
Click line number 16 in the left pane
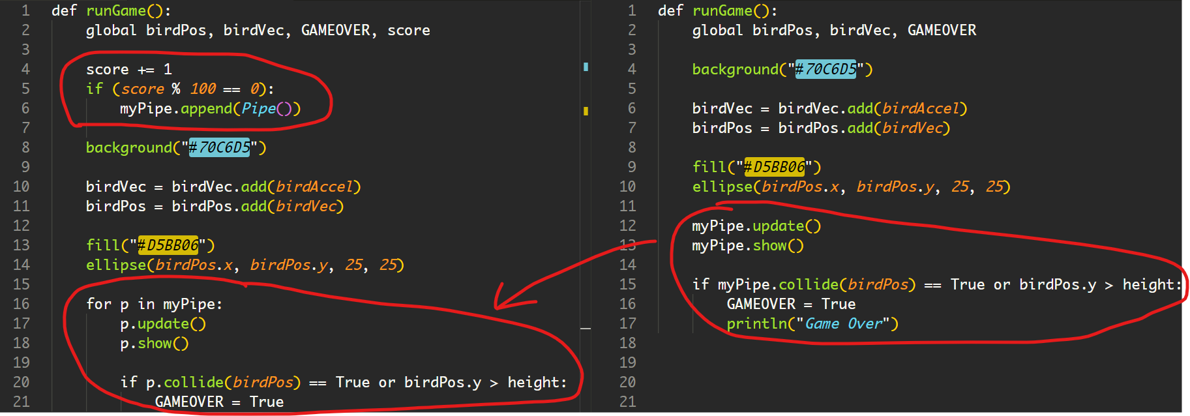pyautogui.click(x=22, y=304)
